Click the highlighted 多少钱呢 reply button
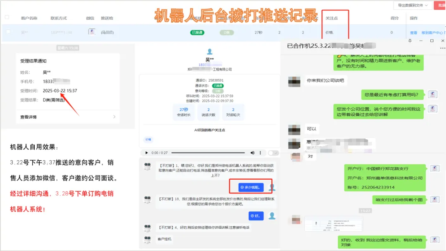The image size is (446, 251). coord(252,187)
